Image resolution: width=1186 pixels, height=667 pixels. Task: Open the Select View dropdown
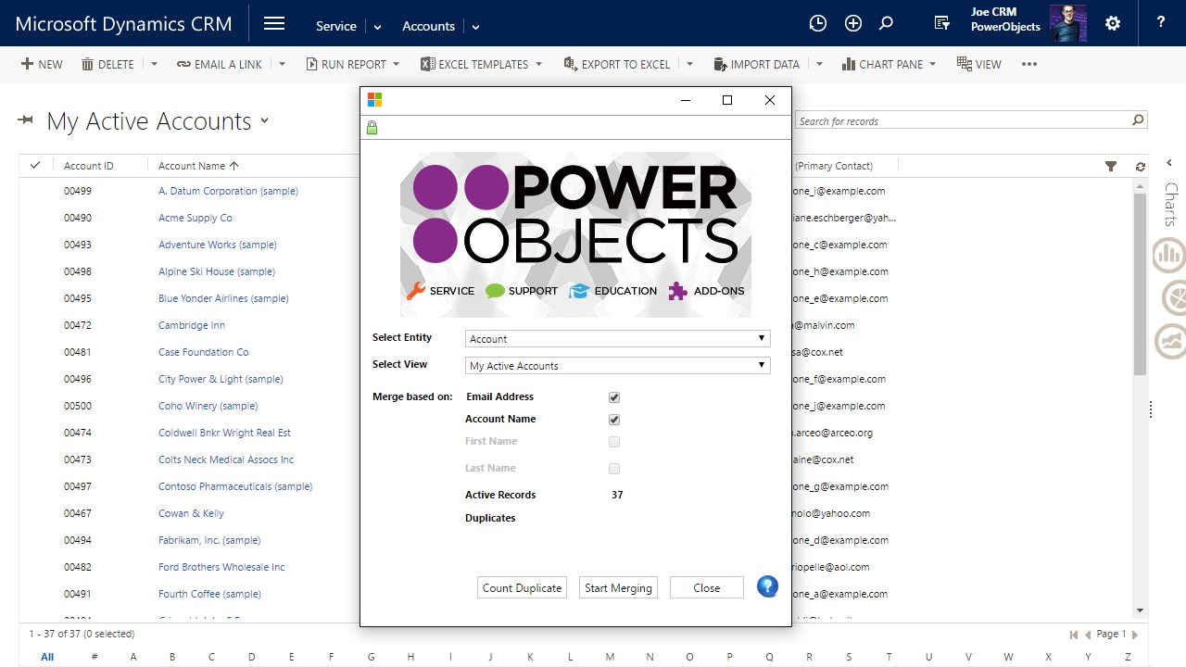618,366
